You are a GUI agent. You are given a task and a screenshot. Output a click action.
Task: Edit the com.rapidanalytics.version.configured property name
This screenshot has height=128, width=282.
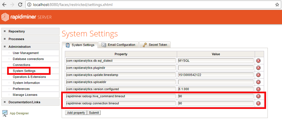pos(121,89)
